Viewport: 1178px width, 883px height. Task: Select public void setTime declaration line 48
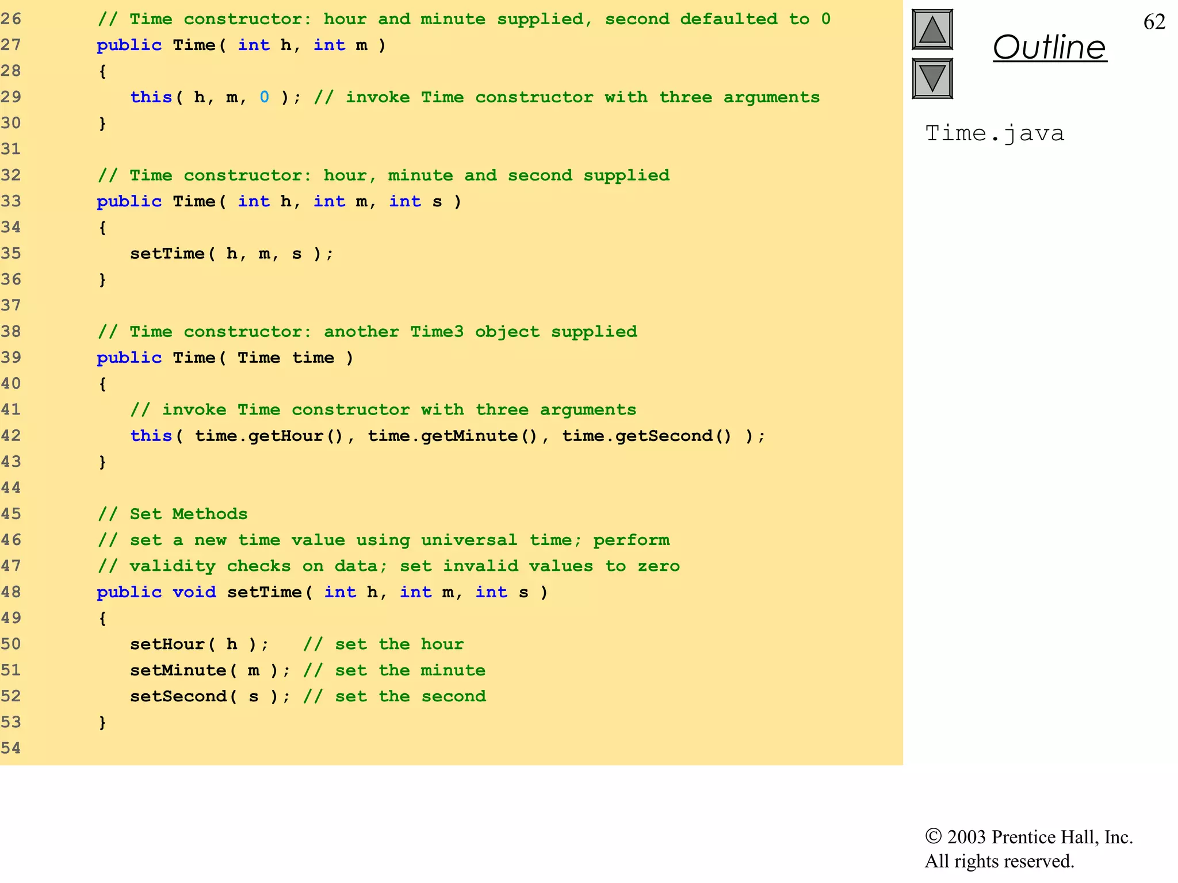[x=322, y=592]
